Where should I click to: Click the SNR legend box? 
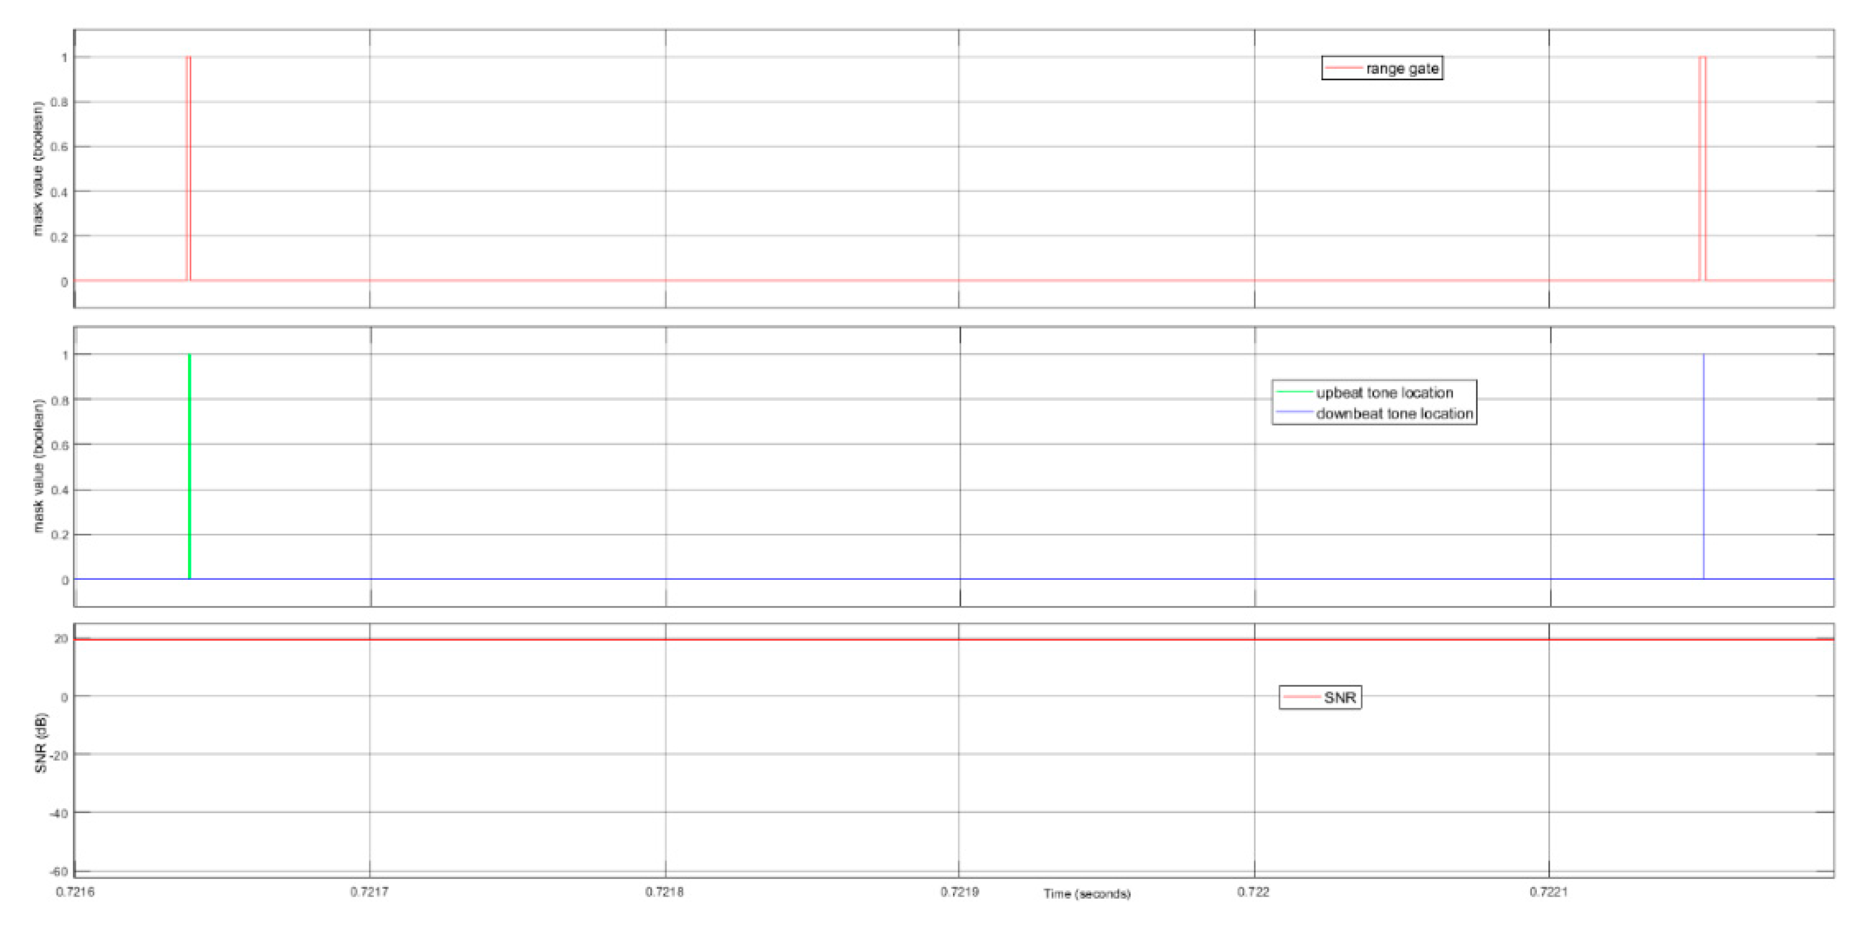(x=1320, y=697)
